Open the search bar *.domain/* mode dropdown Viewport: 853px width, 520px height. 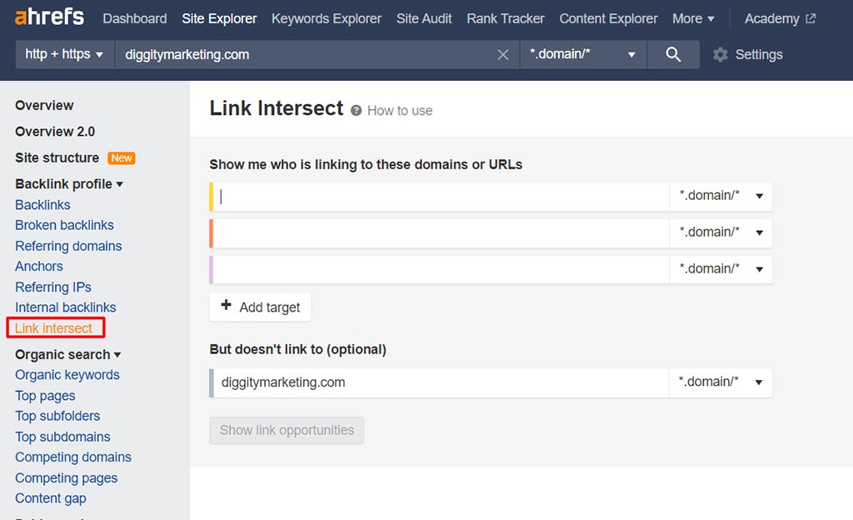point(583,55)
